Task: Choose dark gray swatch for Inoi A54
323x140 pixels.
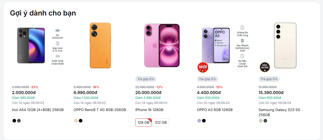Action: tap(19, 121)
